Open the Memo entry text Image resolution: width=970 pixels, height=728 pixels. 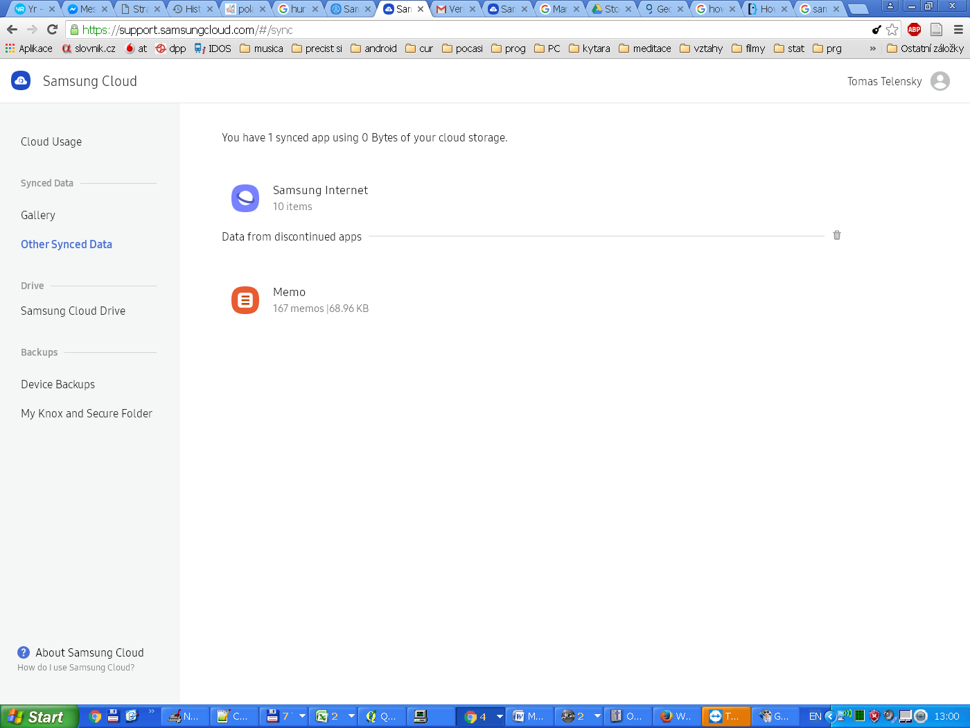[x=289, y=292]
